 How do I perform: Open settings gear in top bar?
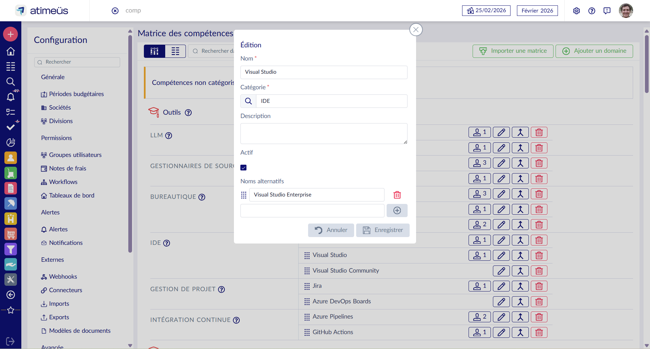[577, 11]
